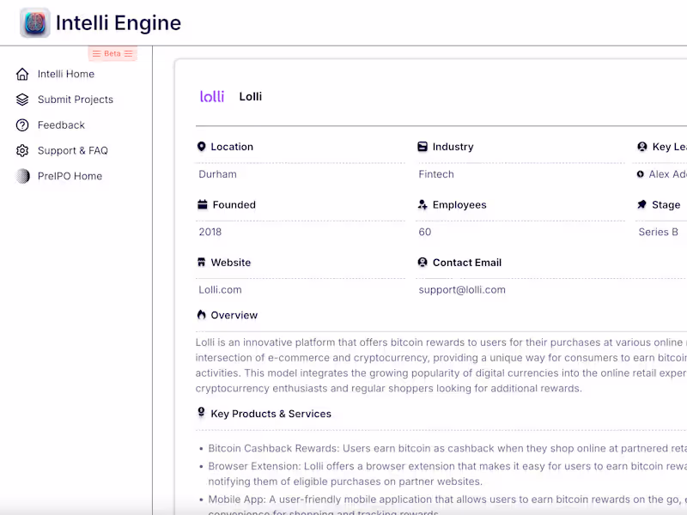Click the Key Products & Services icon
The height and width of the screenshot is (515, 687).
pos(202,413)
